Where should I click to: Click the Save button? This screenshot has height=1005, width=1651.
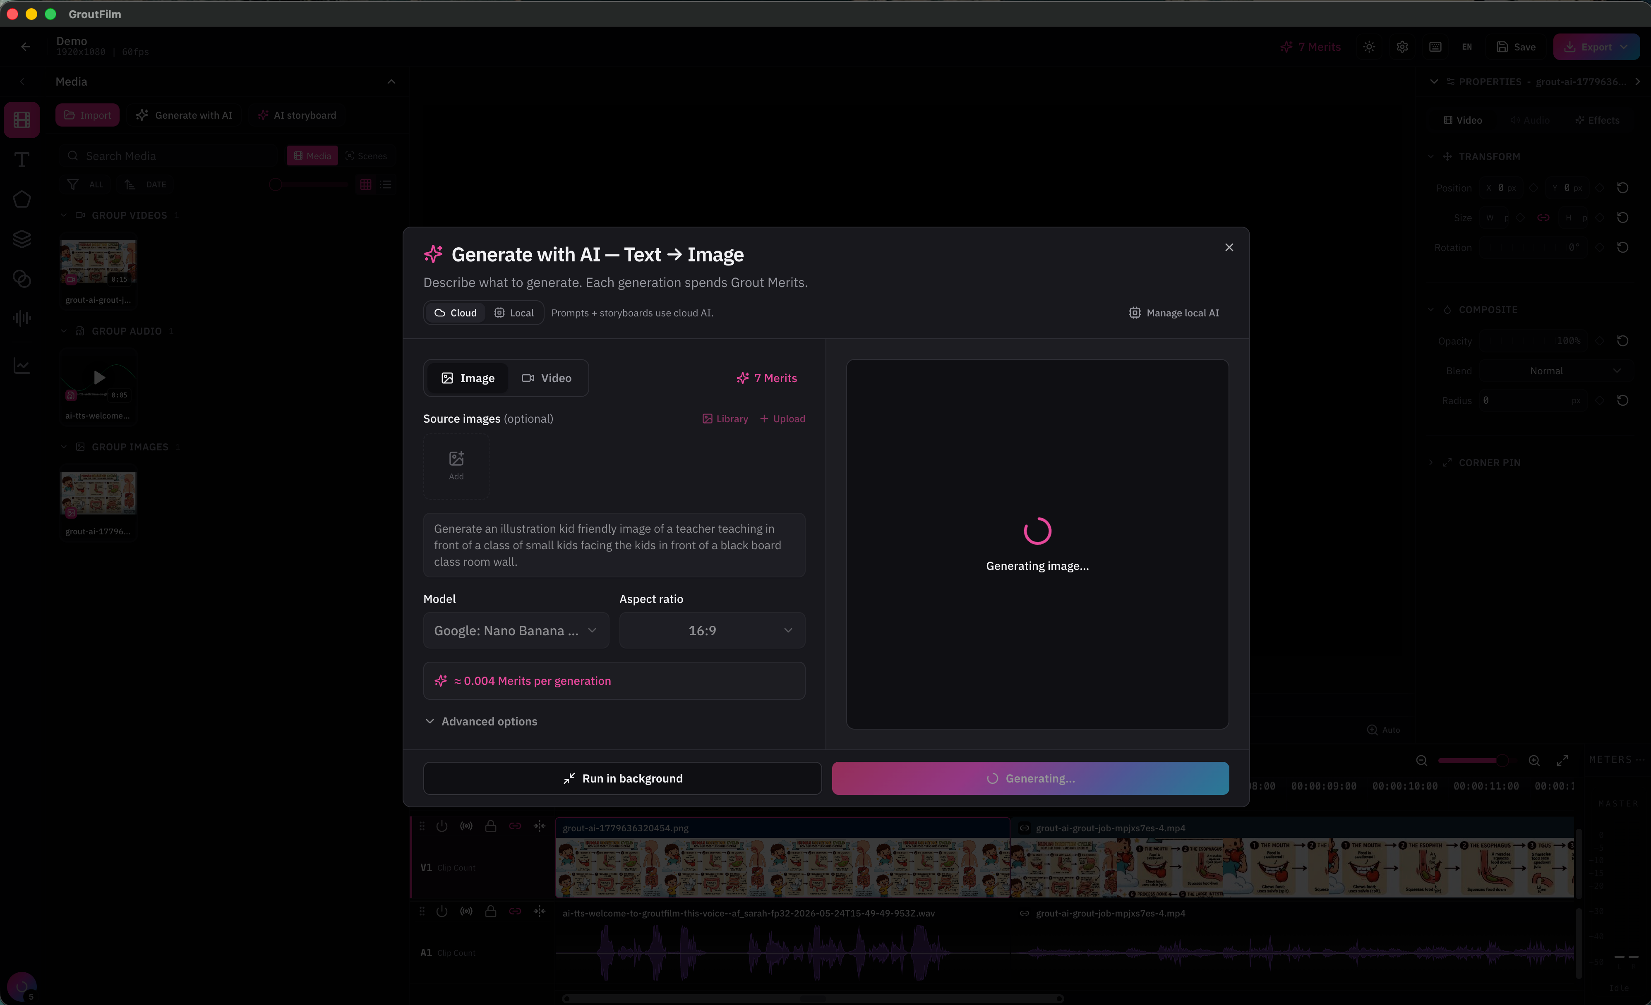tap(1516, 47)
